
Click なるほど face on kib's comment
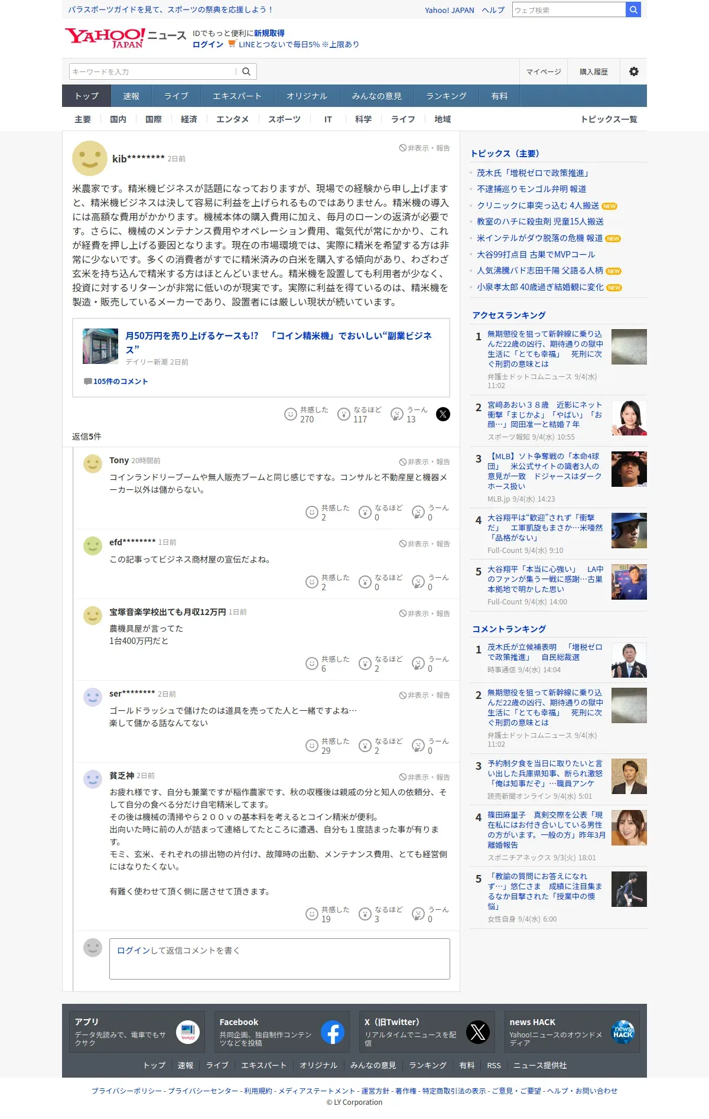point(344,414)
